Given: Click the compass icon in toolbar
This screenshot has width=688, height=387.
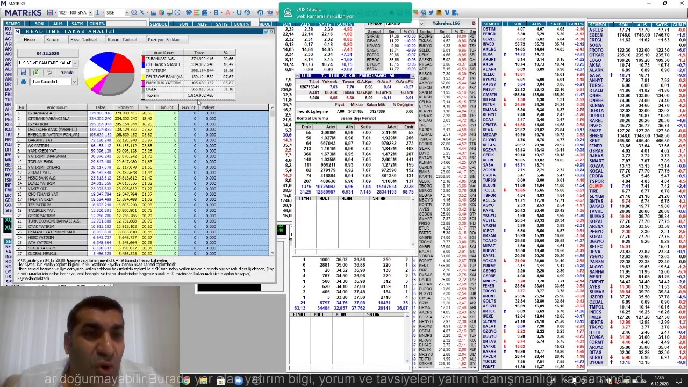Looking at the screenshot, I should pos(247,12).
